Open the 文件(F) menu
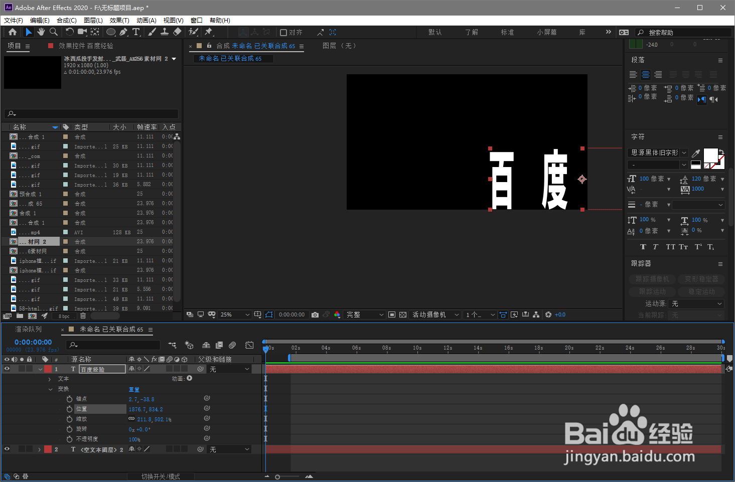Viewport: 735px width, 482px height. point(14,20)
